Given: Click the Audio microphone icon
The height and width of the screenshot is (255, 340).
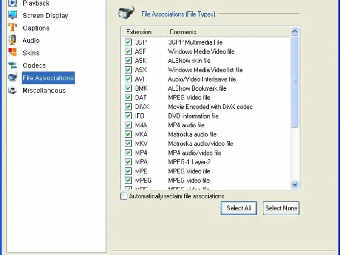Looking at the screenshot, I should (x=12, y=40).
